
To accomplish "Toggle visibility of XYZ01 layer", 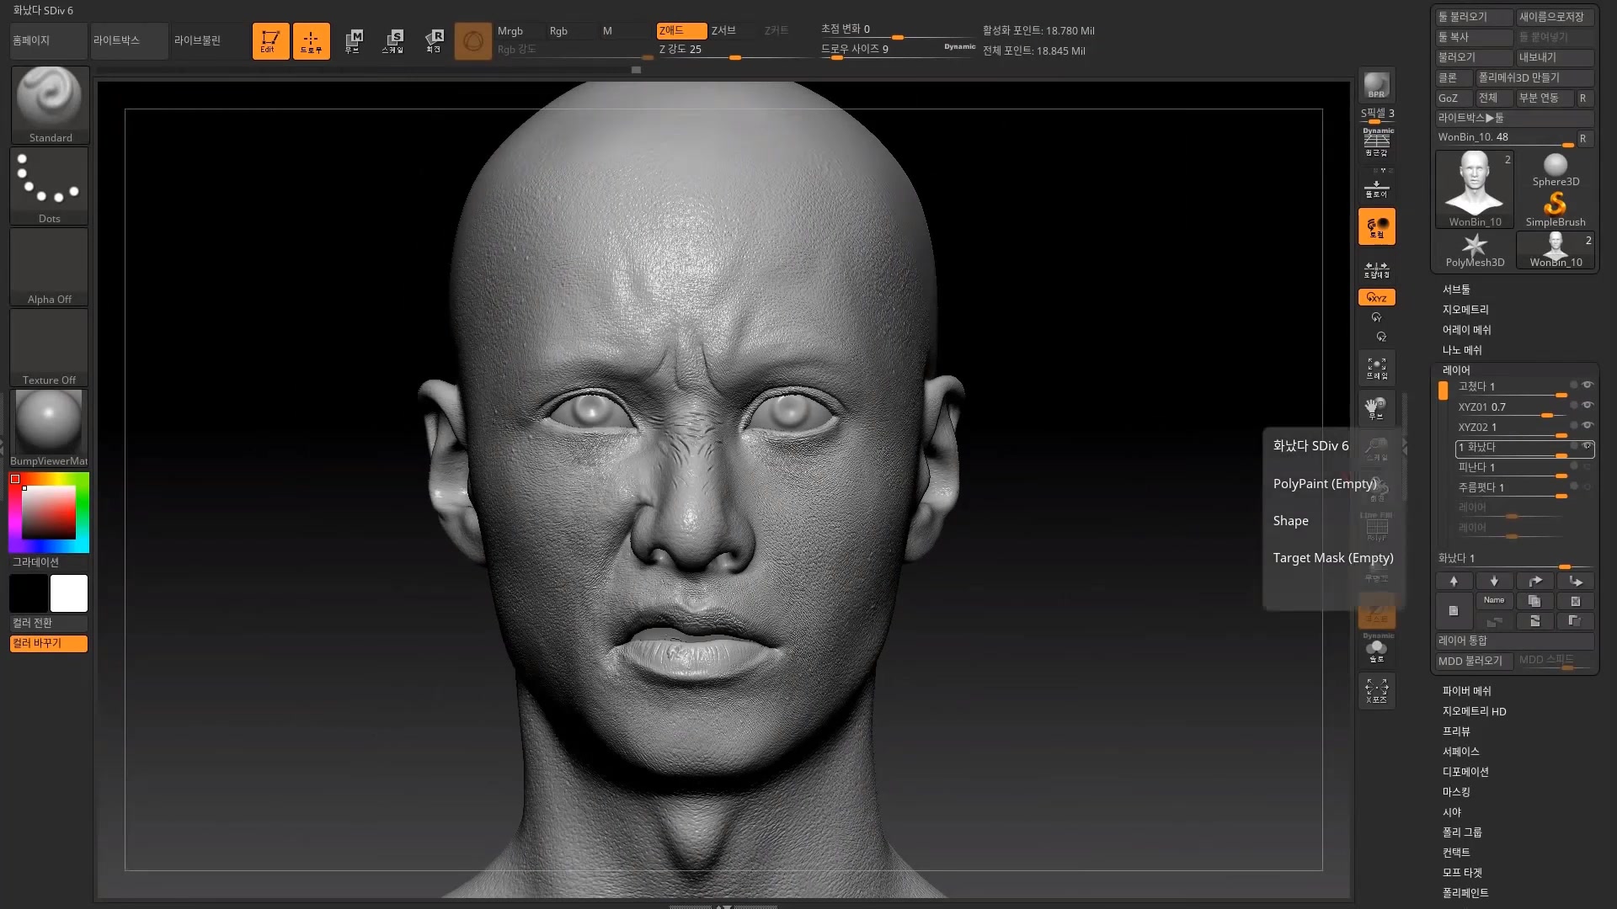I will click(1588, 406).
